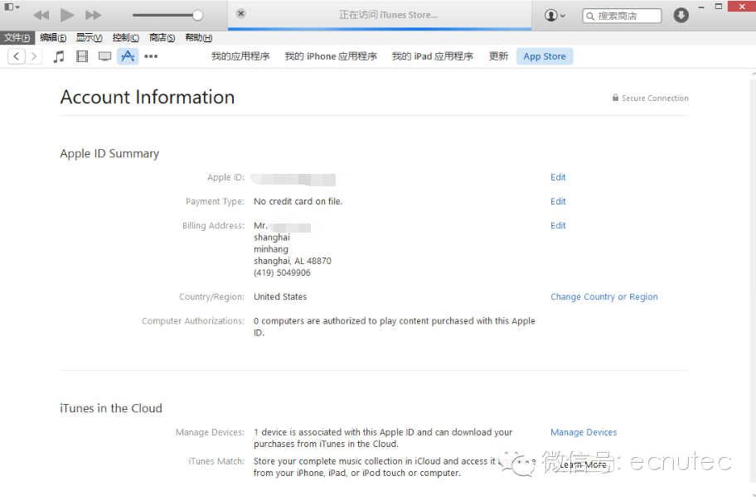This screenshot has height=500, width=756.
Task: Open the 商店(S) menu
Action: tap(162, 37)
